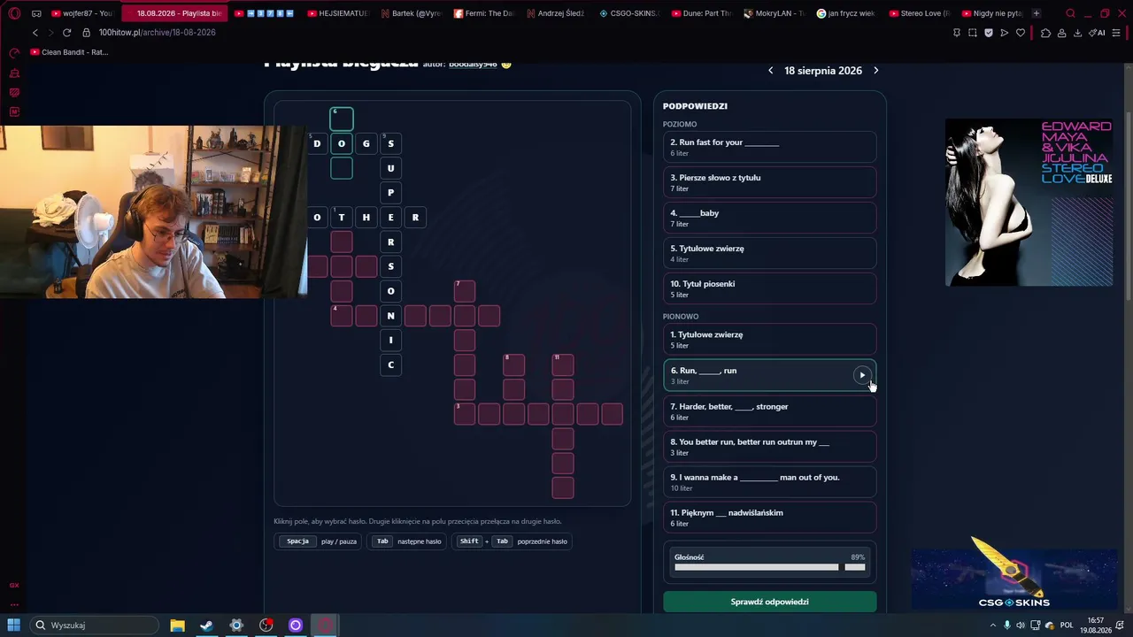1133x637 pixels.
Task: Select vertical clue 1 Tytułowe zwierzę
Action: click(x=770, y=339)
